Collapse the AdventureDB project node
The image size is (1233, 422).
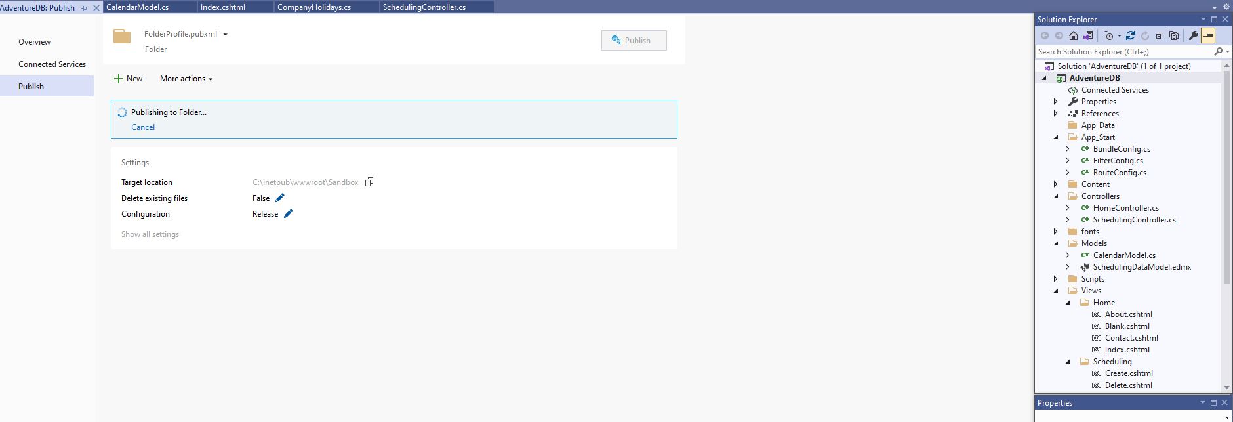1045,78
